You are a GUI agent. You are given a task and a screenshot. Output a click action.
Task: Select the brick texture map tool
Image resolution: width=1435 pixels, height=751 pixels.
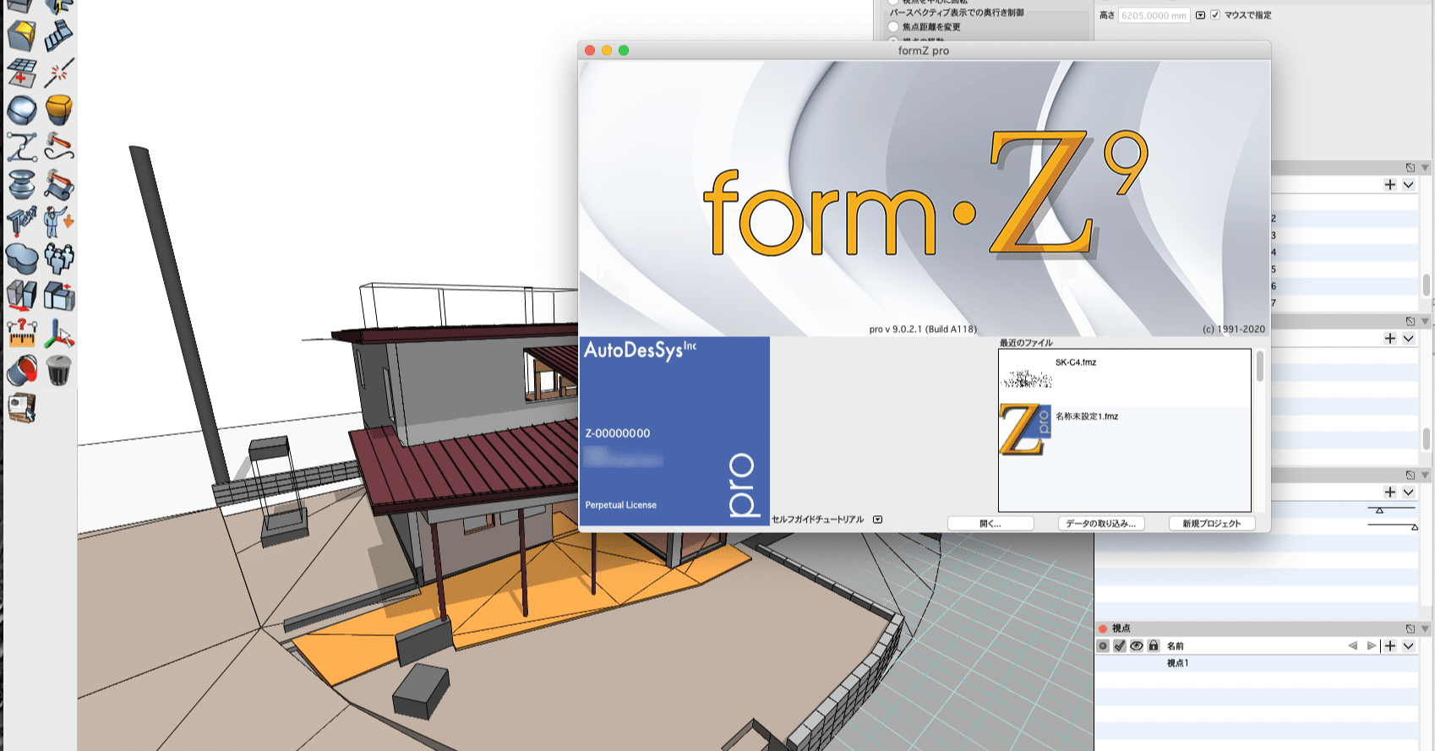pyautogui.click(x=22, y=407)
